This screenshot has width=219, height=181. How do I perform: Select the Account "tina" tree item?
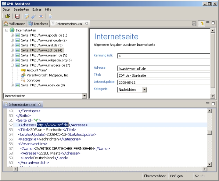[37, 70]
